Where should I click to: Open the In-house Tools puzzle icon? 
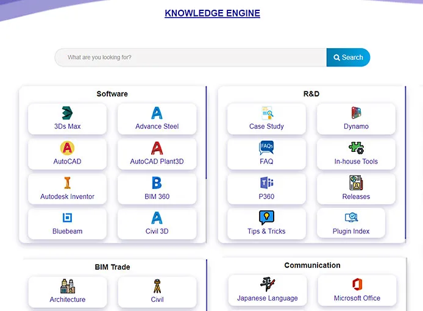(356, 148)
